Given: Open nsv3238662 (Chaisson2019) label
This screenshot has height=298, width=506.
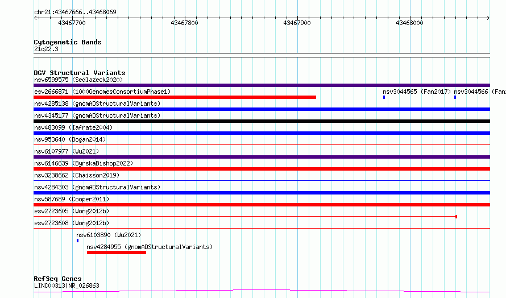Looking at the screenshot, I should (77, 175).
